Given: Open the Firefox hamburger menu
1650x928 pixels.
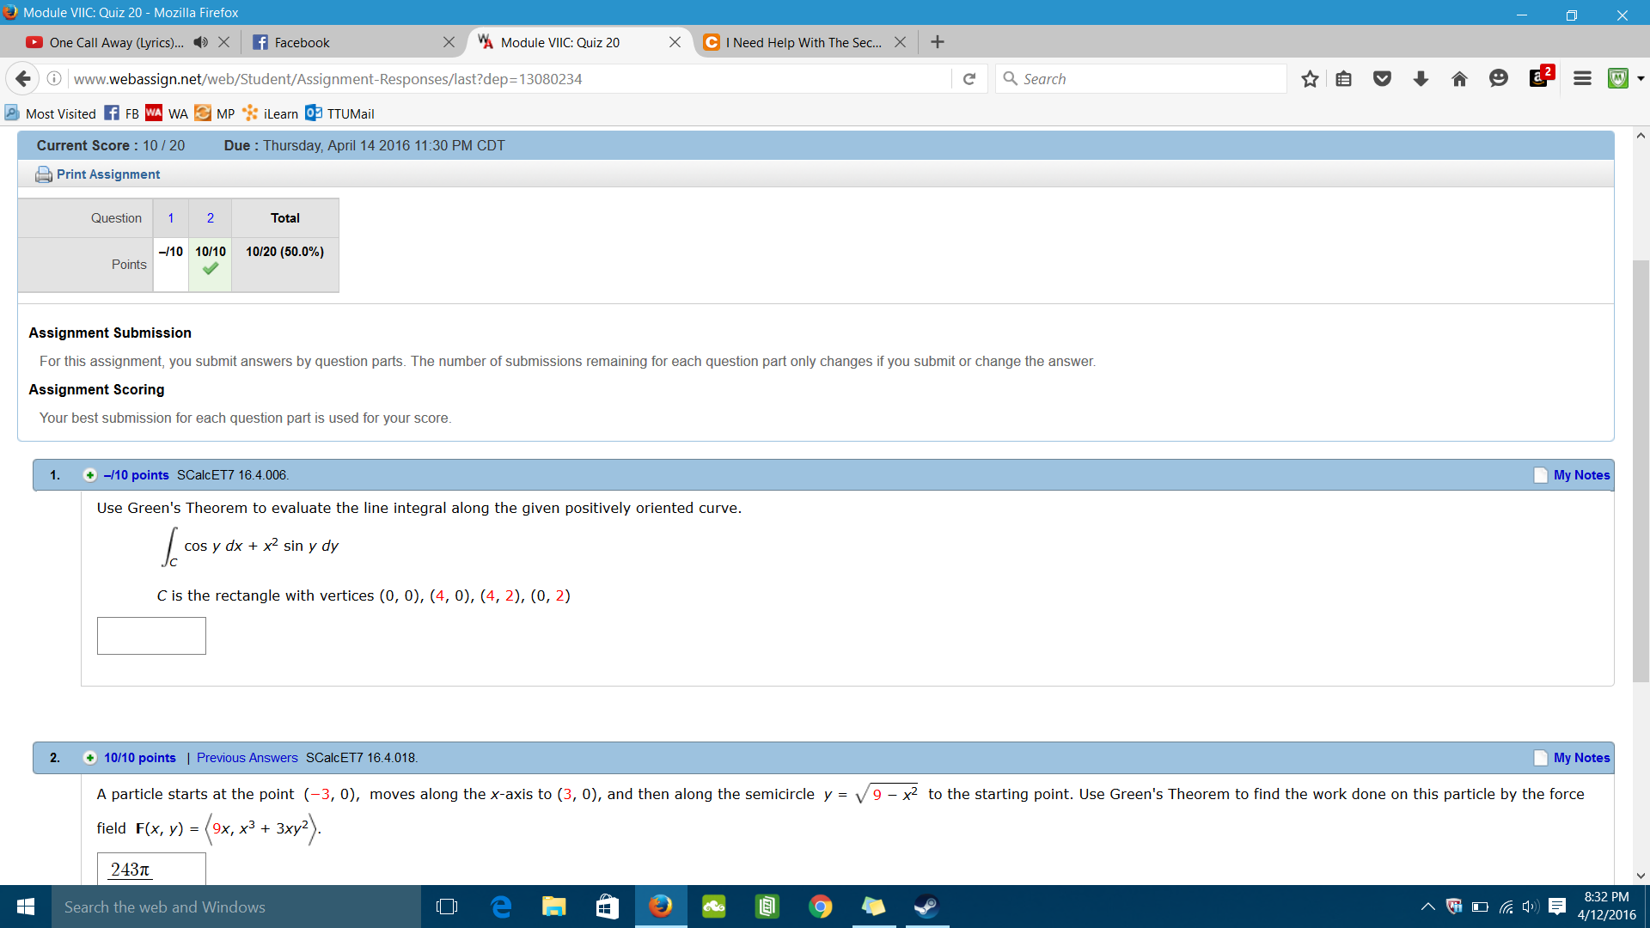Looking at the screenshot, I should 1582,78.
